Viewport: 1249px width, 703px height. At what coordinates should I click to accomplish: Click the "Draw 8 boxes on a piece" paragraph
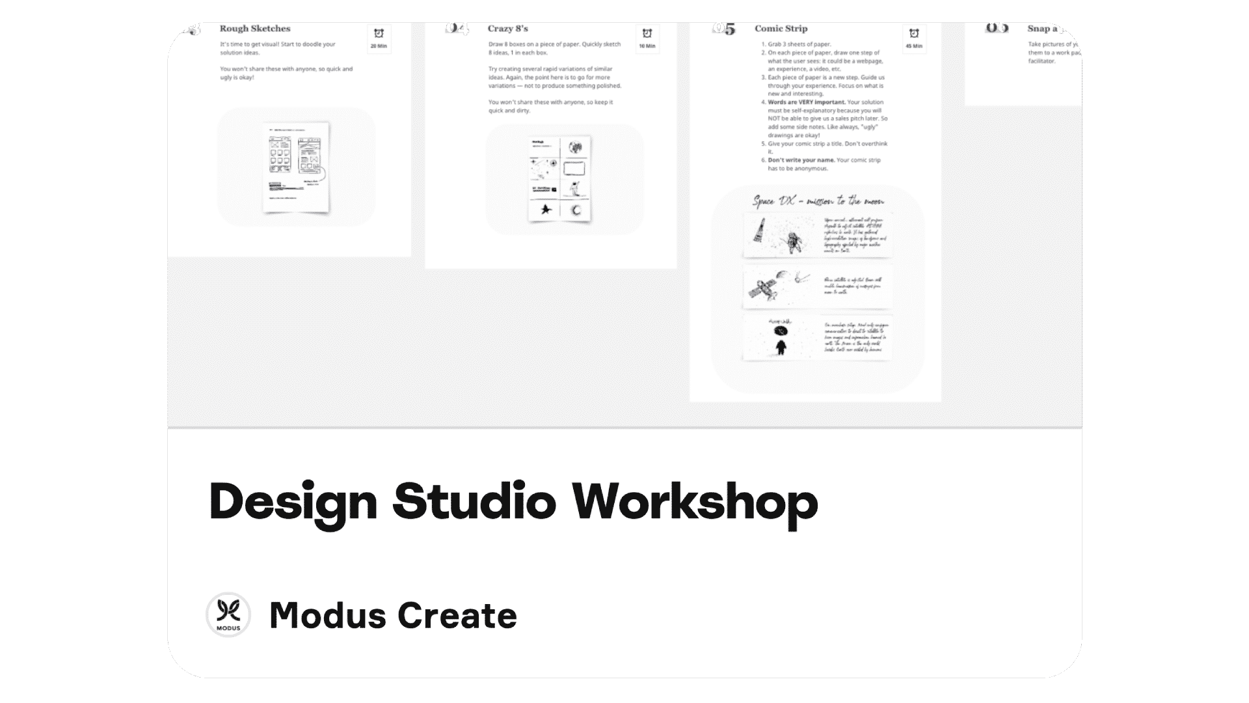(x=554, y=48)
